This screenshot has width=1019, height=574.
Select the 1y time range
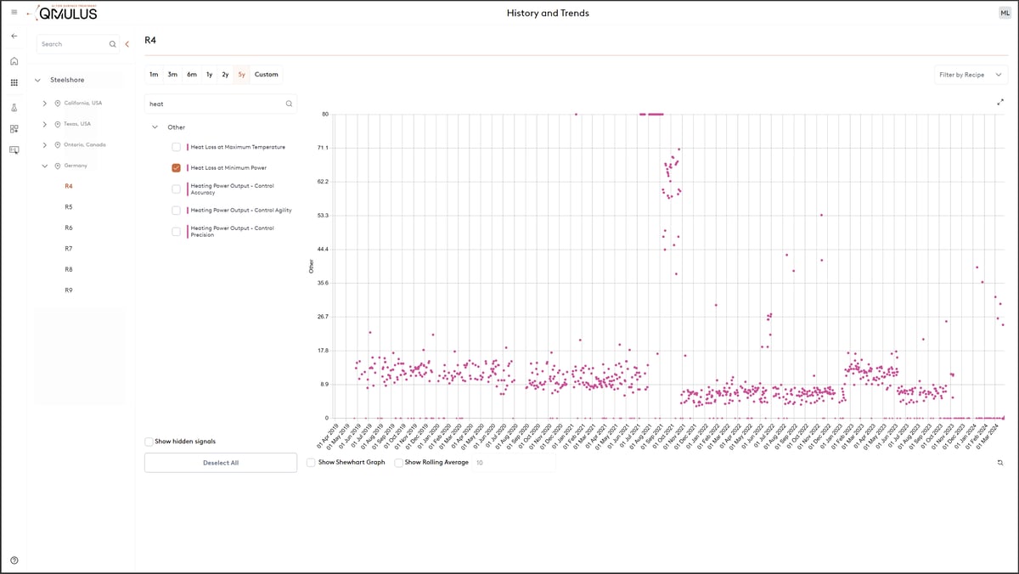(209, 75)
